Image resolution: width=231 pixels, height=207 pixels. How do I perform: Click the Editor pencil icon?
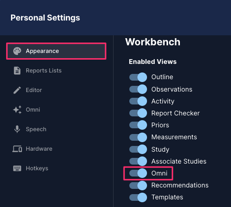pyautogui.click(x=17, y=90)
